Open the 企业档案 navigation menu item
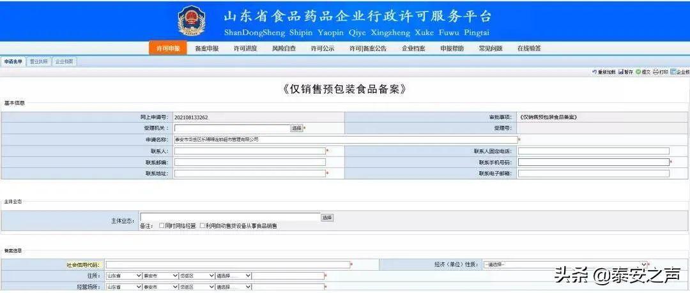This screenshot has width=690, height=293. 413,49
